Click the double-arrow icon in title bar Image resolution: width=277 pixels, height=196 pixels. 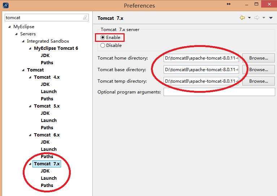(229, 4)
